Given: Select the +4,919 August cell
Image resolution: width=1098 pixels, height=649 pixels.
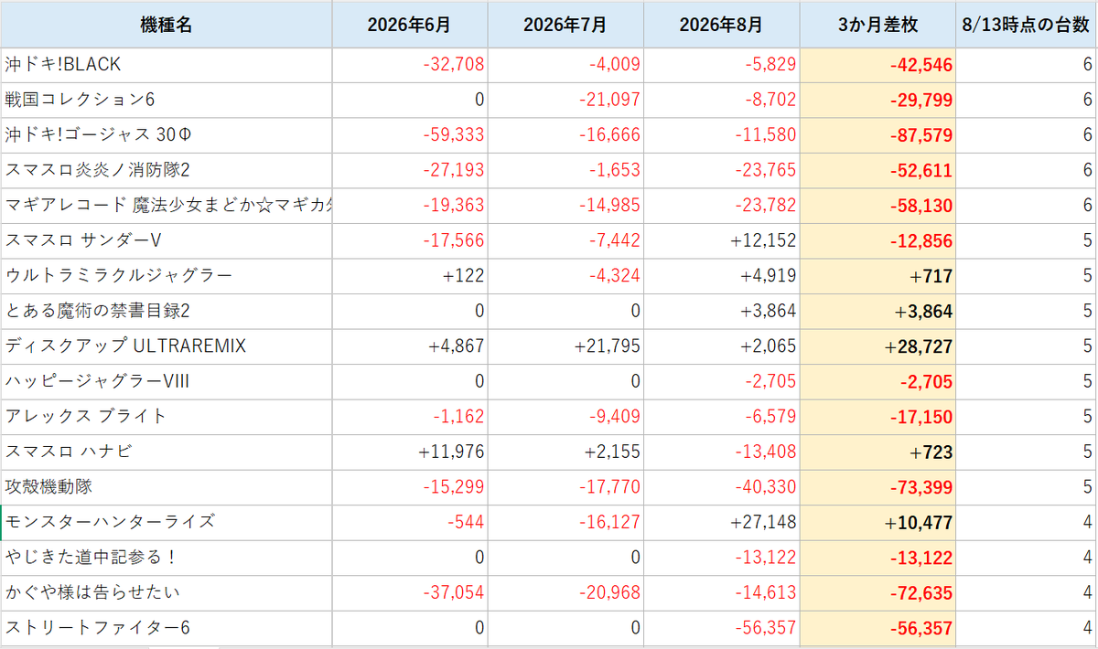Looking at the screenshot, I should (x=722, y=276).
